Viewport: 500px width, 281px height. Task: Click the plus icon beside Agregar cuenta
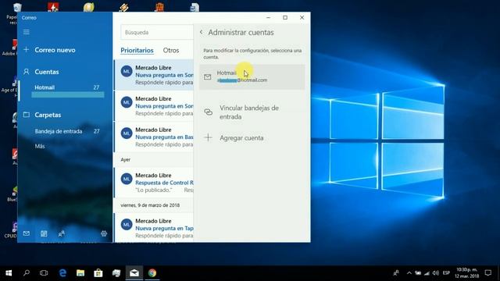[x=209, y=137]
